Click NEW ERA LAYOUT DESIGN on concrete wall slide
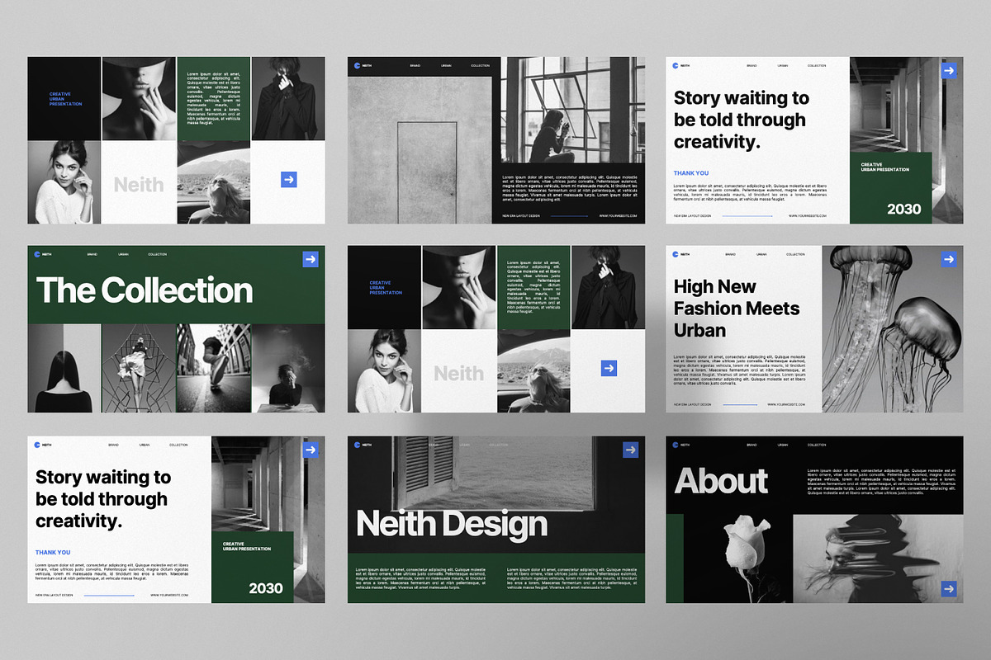Image resolution: width=991 pixels, height=660 pixels. click(521, 216)
